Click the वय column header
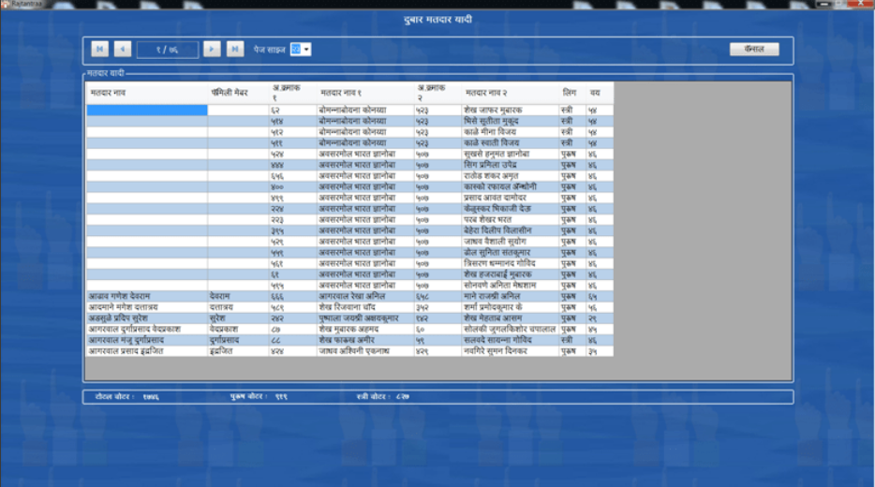The height and width of the screenshot is (487, 875). coord(596,94)
